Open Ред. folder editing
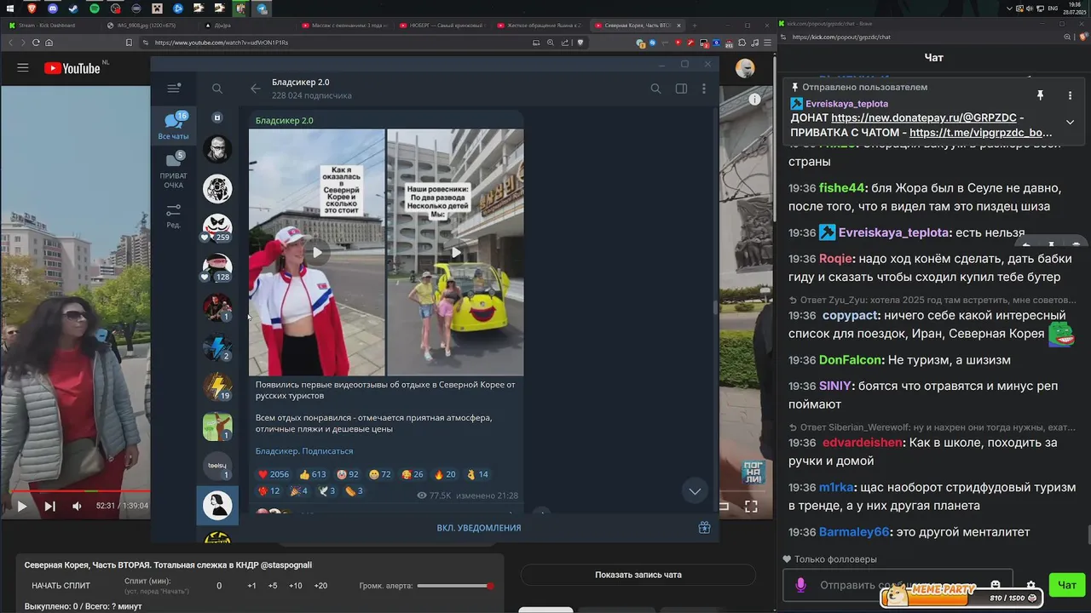Image resolution: width=1091 pixels, height=613 pixels. point(174,216)
